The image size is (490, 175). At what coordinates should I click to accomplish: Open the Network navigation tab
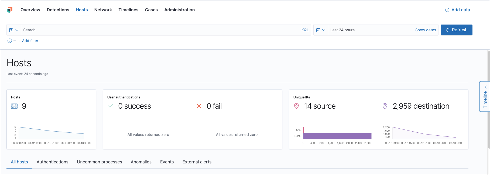click(x=103, y=10)
